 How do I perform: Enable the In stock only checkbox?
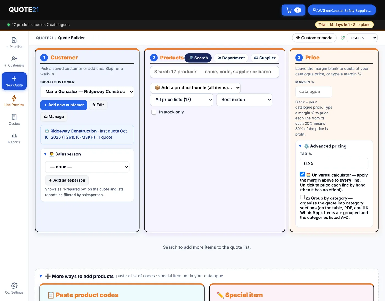[154, 112]
